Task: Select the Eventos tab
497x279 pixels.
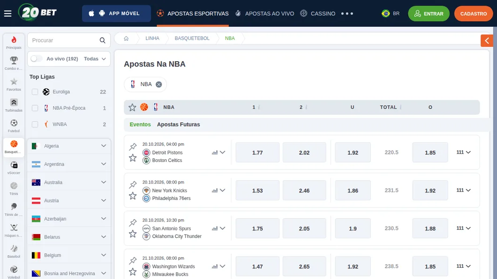Action: point(140,125)
